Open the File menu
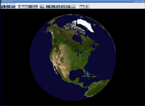 point(2,3)
